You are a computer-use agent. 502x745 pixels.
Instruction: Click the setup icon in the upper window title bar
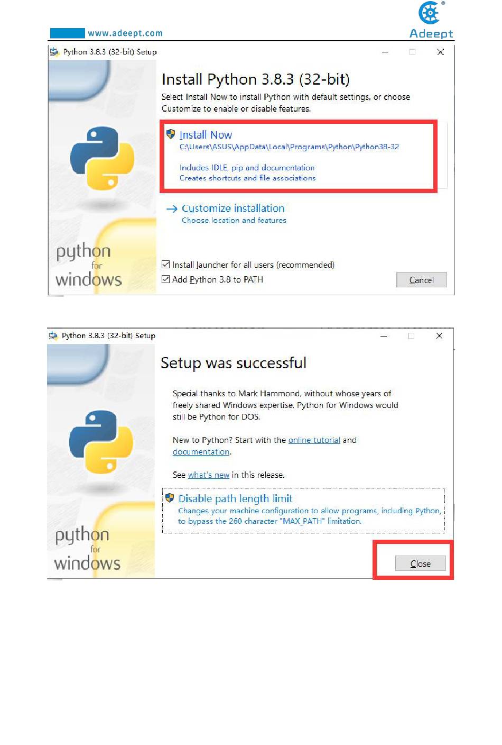[x=54, y=52]
